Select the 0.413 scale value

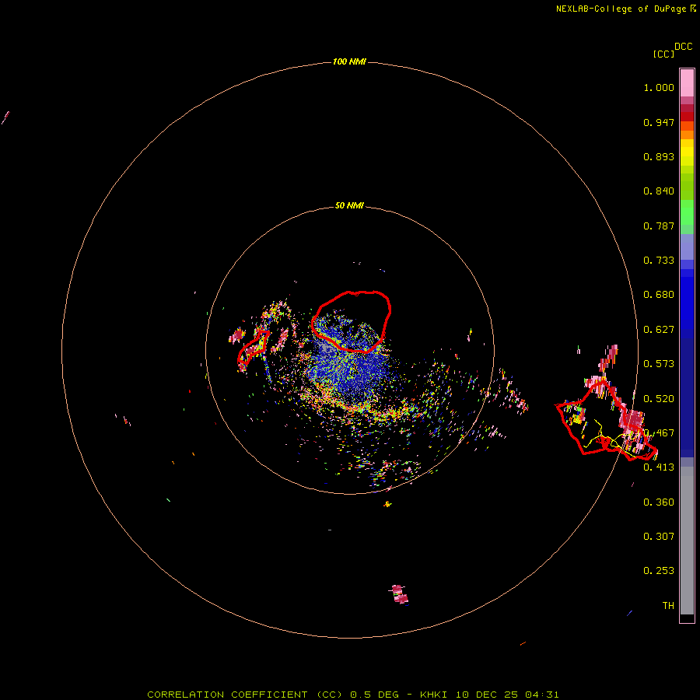[x=659, y=467]
